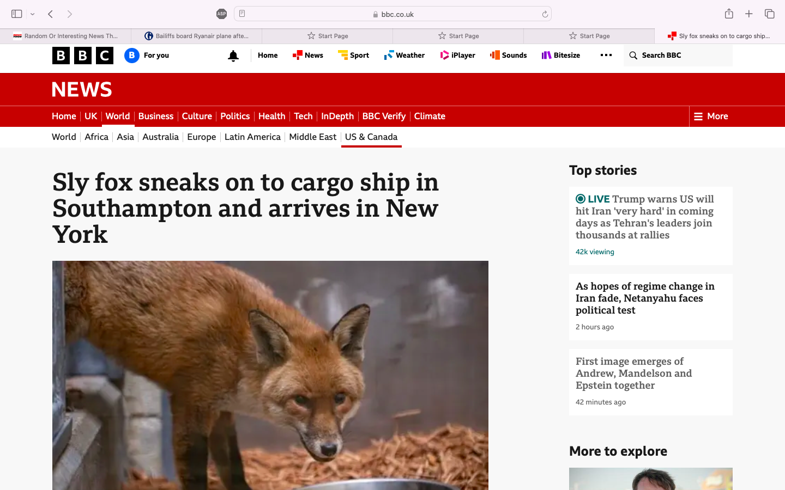Image resolution: width=785 pixels, height=490 pixels.
Task: Open the chevron dropdown beside the sidebar button
Action: (x=32, y=14)
